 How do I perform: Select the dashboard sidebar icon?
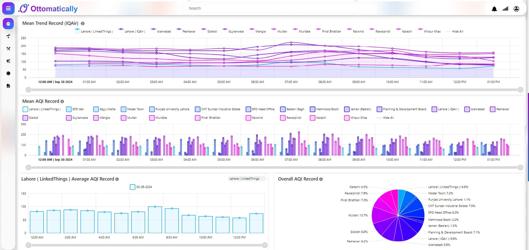pos(8,24)
